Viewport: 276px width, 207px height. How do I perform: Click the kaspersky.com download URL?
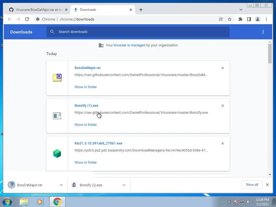pyautogui.click(x=141, y=150)
